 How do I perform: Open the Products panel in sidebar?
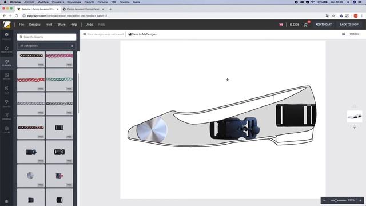(6, 36)
